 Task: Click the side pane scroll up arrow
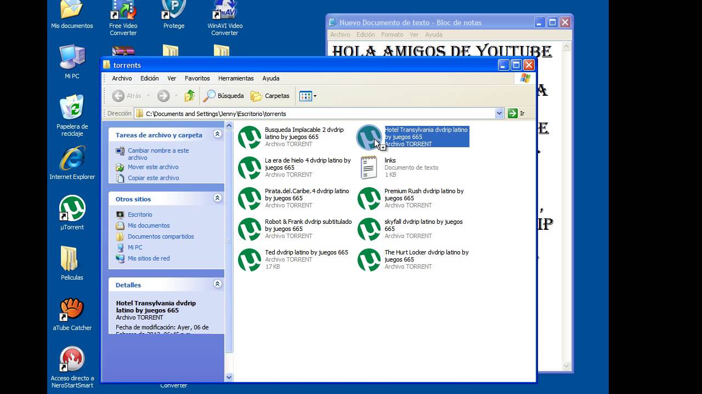point(229,126)
